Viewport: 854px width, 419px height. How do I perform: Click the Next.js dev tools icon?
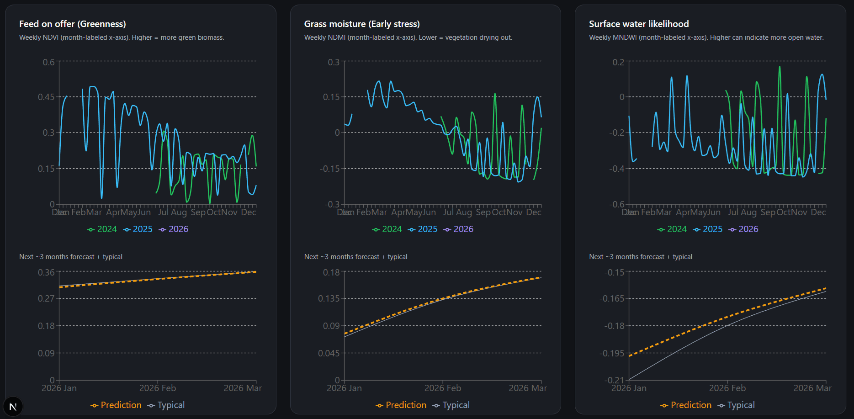[x=13, y=406]
